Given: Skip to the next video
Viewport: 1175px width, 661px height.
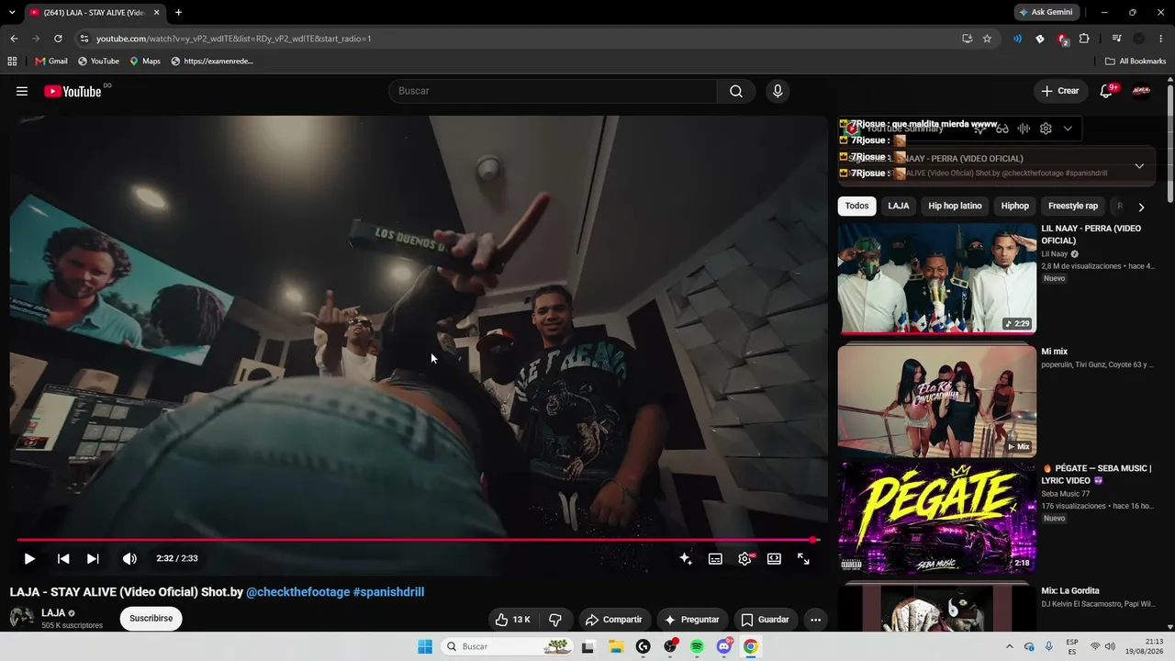Looking at the screenshot, I should tap(93, 558).
